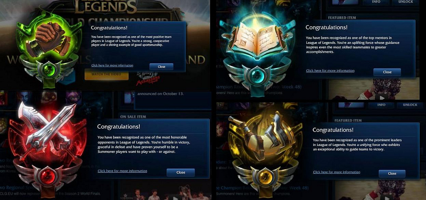Close the prominent leaders congratulations dialog
This screenshot has width=426, height=200.
coord(392,173)
